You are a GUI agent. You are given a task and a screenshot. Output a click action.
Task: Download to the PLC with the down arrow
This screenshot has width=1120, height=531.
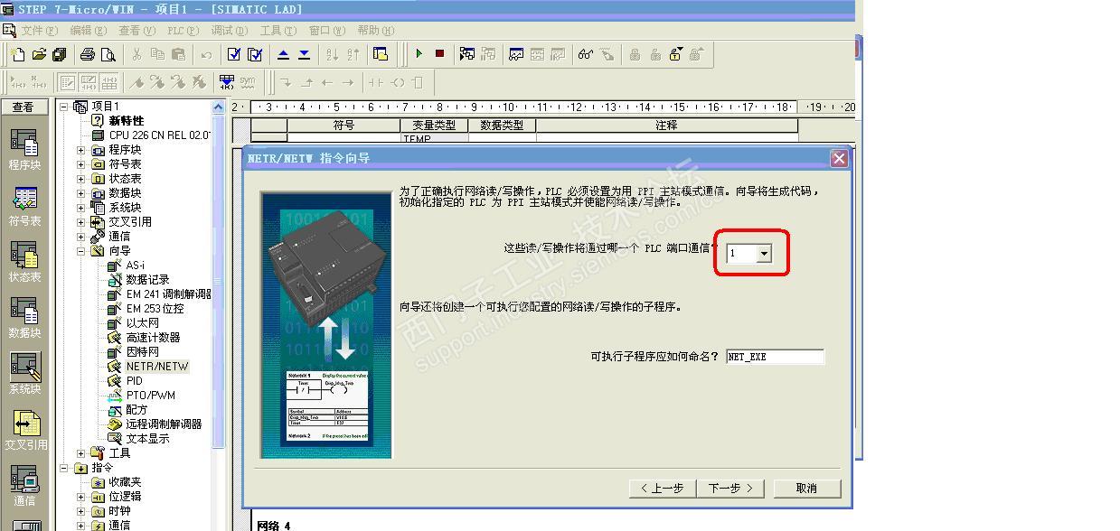pyautogui.click(x=304, y=54)
